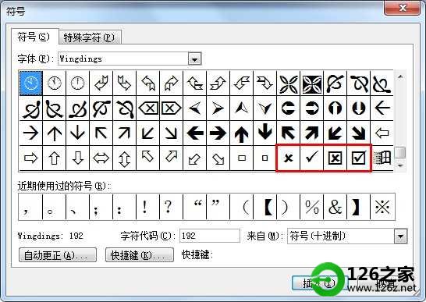
Task: Switch to the 特殊字符(P) tab
Action: pyautogui.click(x=89, y=37)
